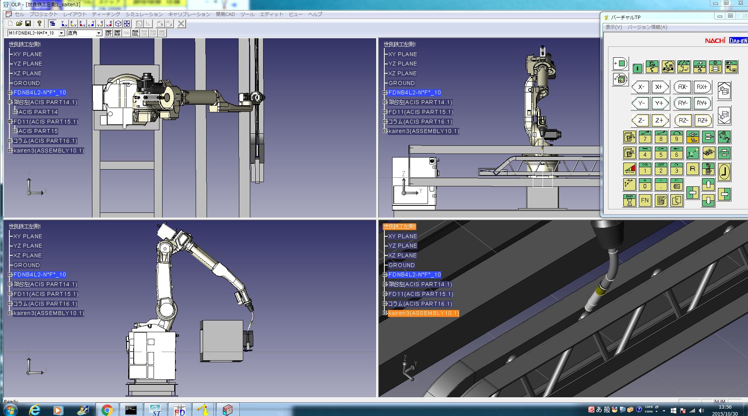This screenshot has width=748, height=416.
Task: Open the 直角 coordinate system dropdown
Action: tap(99, 33)
